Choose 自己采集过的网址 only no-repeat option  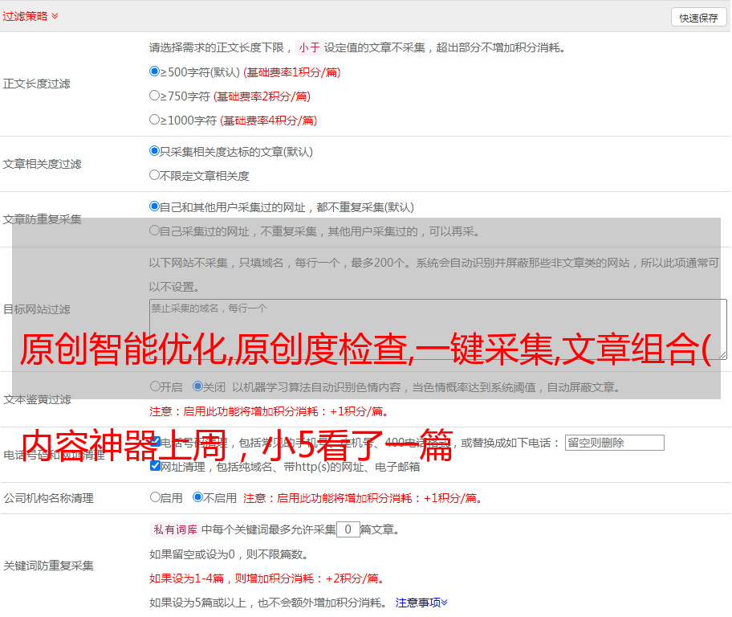(155, 231)
